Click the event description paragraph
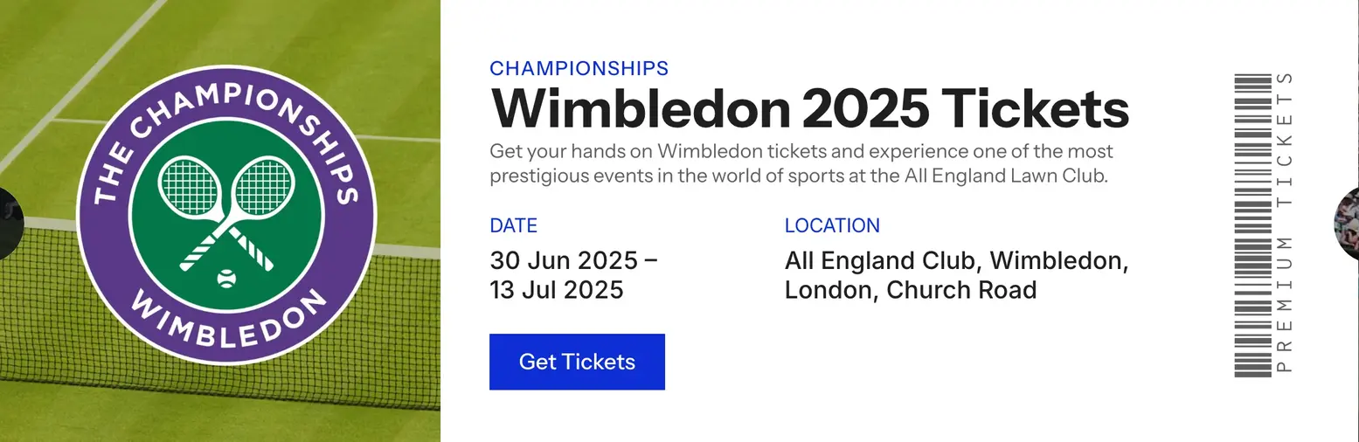1359x442 pixels. pos(801,163)
